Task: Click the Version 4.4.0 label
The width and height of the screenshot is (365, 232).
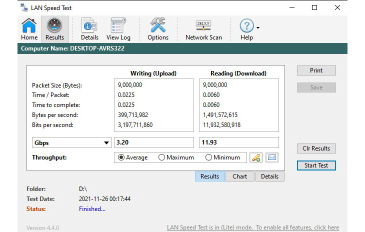Action: 43,228
